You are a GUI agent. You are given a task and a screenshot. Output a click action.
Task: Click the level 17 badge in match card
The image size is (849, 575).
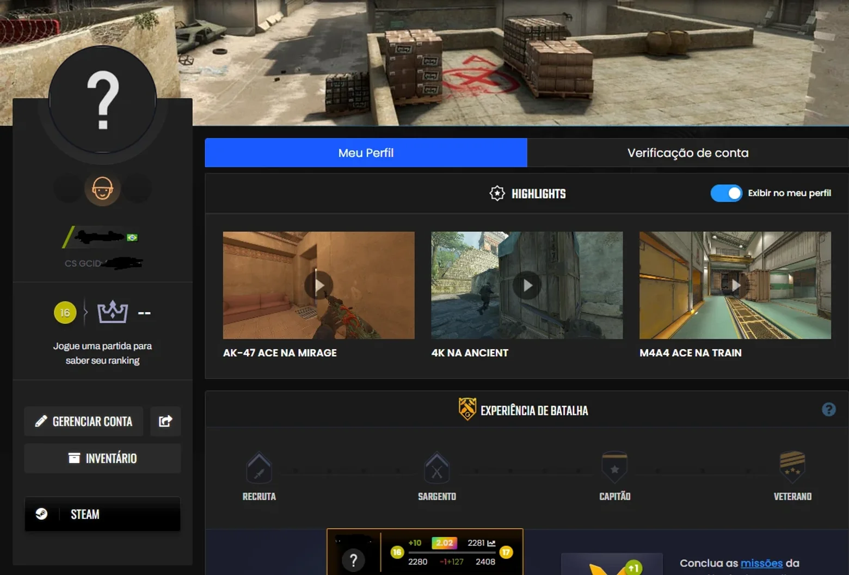506,552
